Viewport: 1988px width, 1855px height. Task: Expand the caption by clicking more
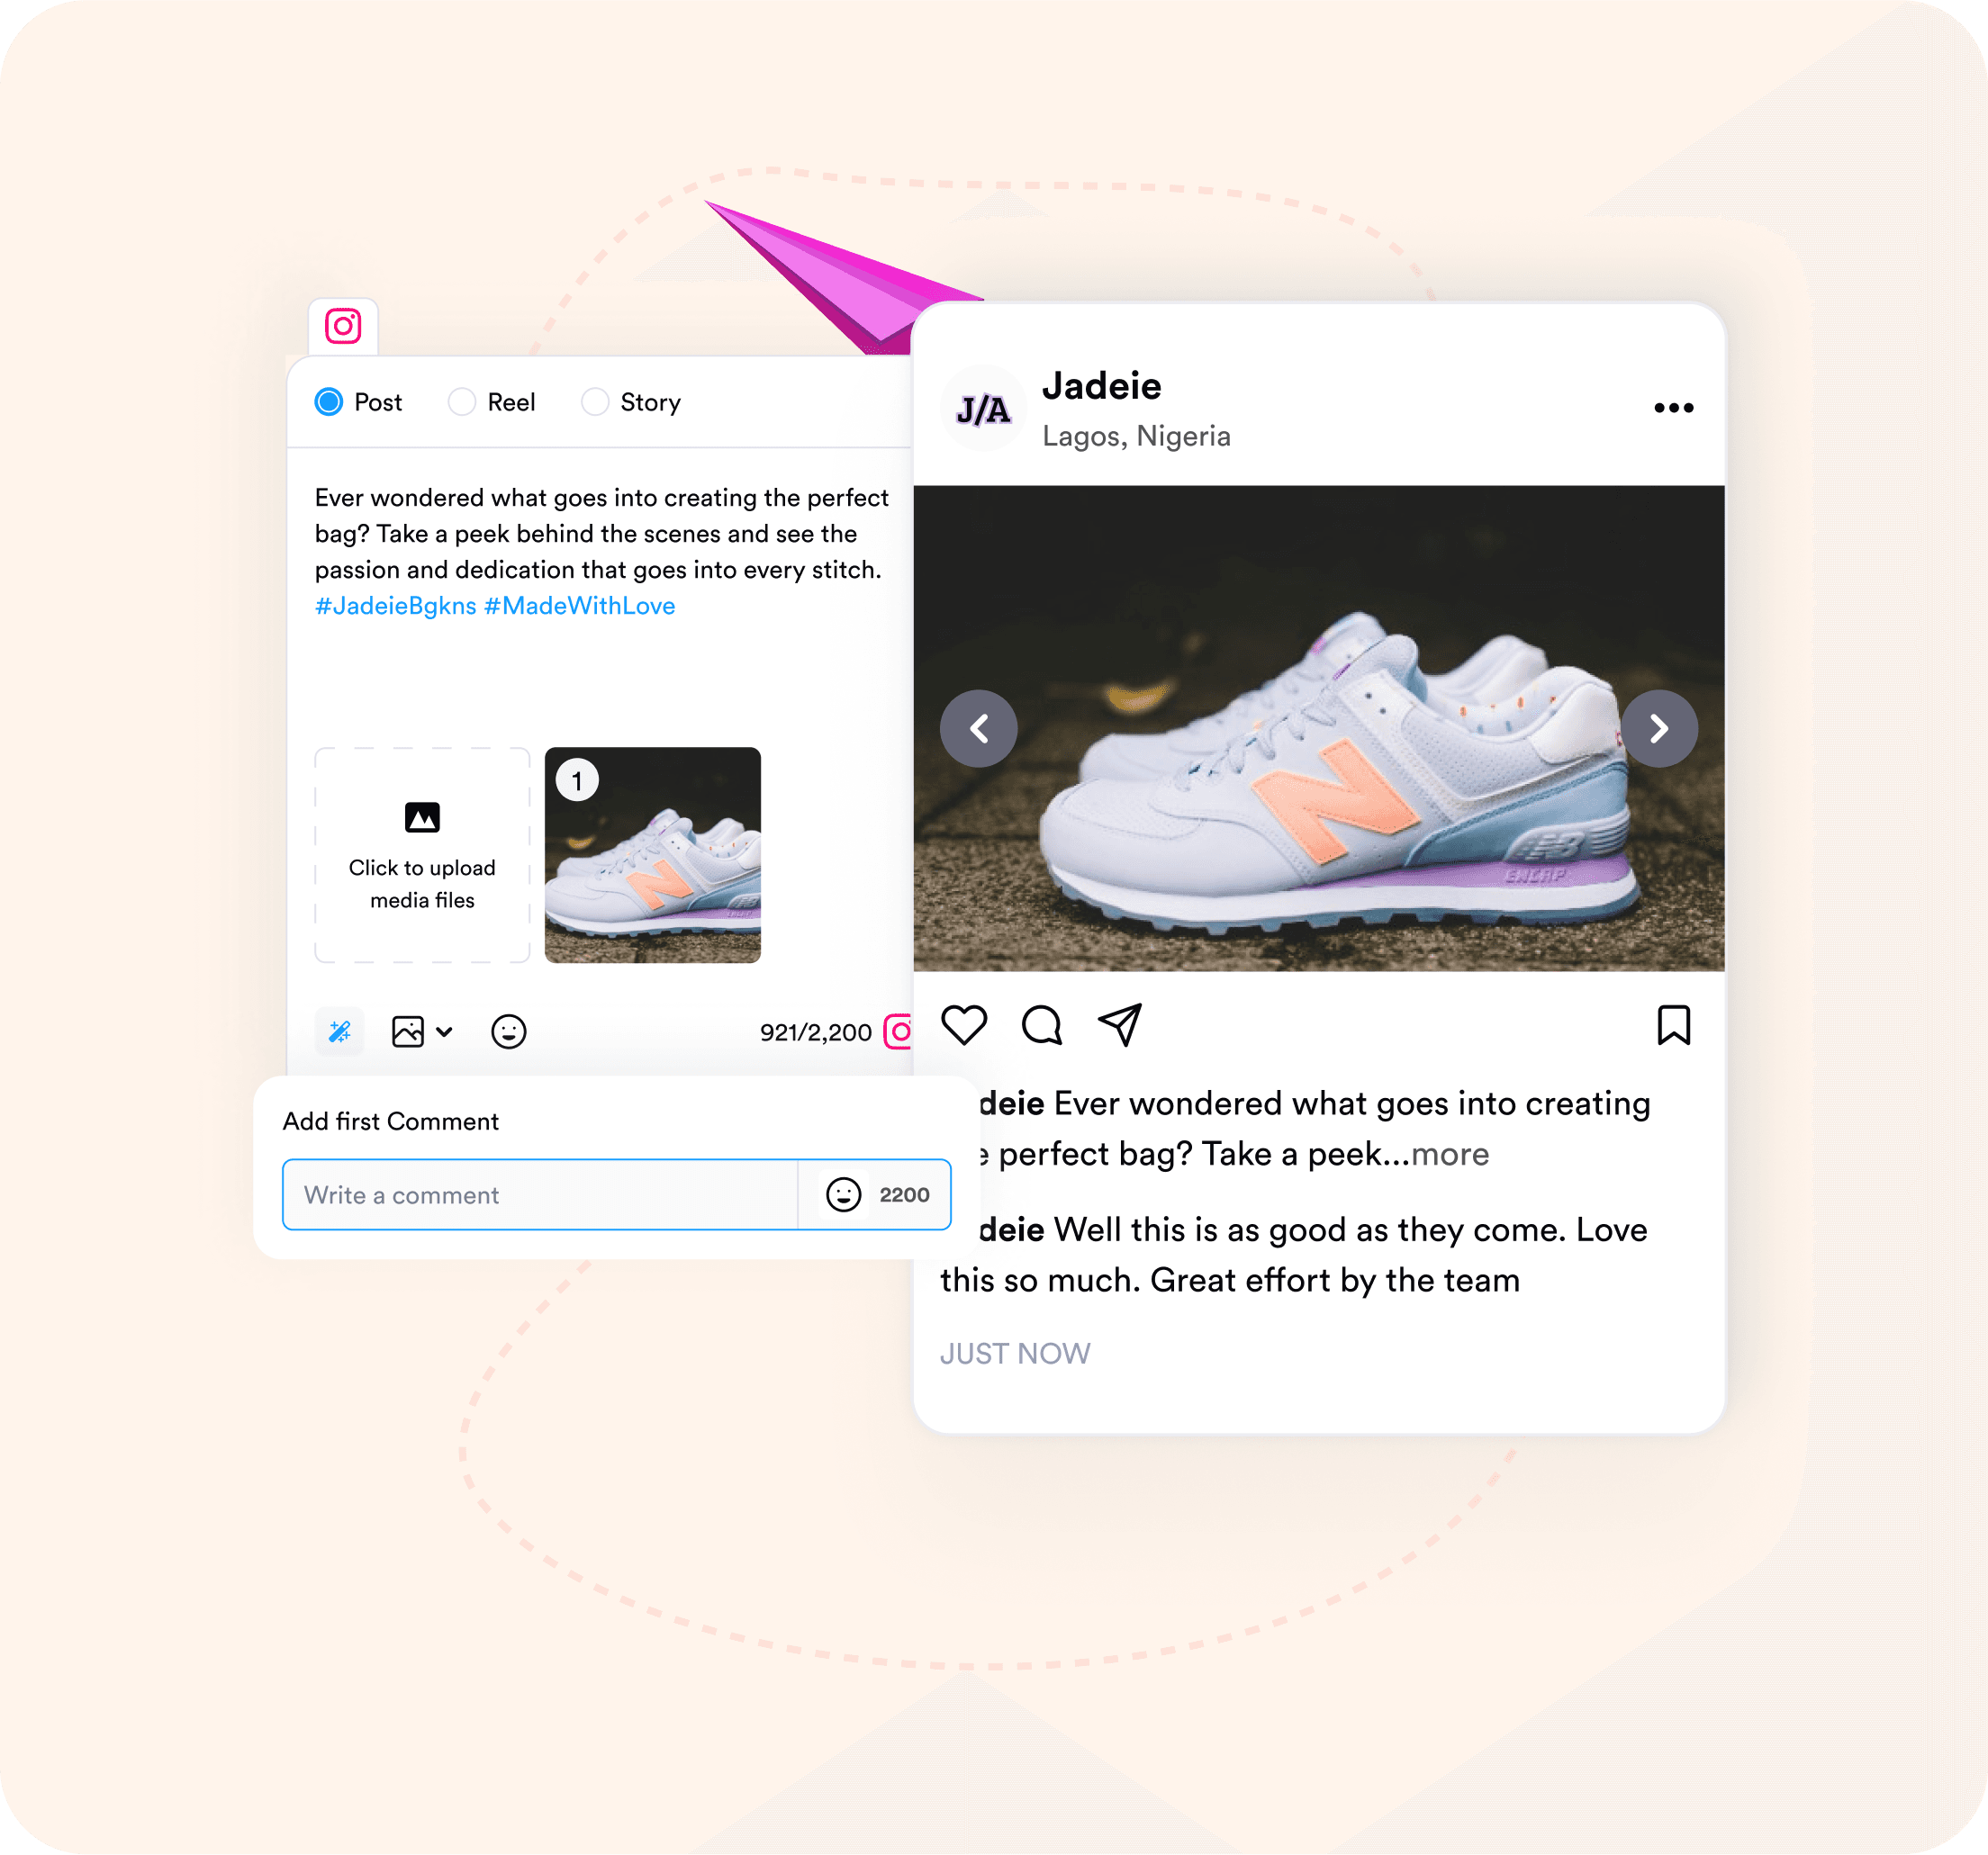(1452, 1155)
